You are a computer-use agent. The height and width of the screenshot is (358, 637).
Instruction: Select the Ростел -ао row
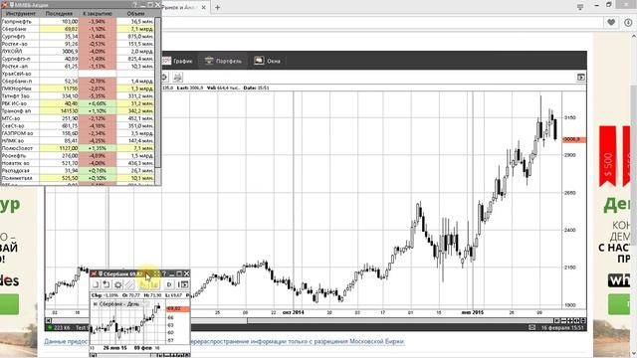click(78, 44)
